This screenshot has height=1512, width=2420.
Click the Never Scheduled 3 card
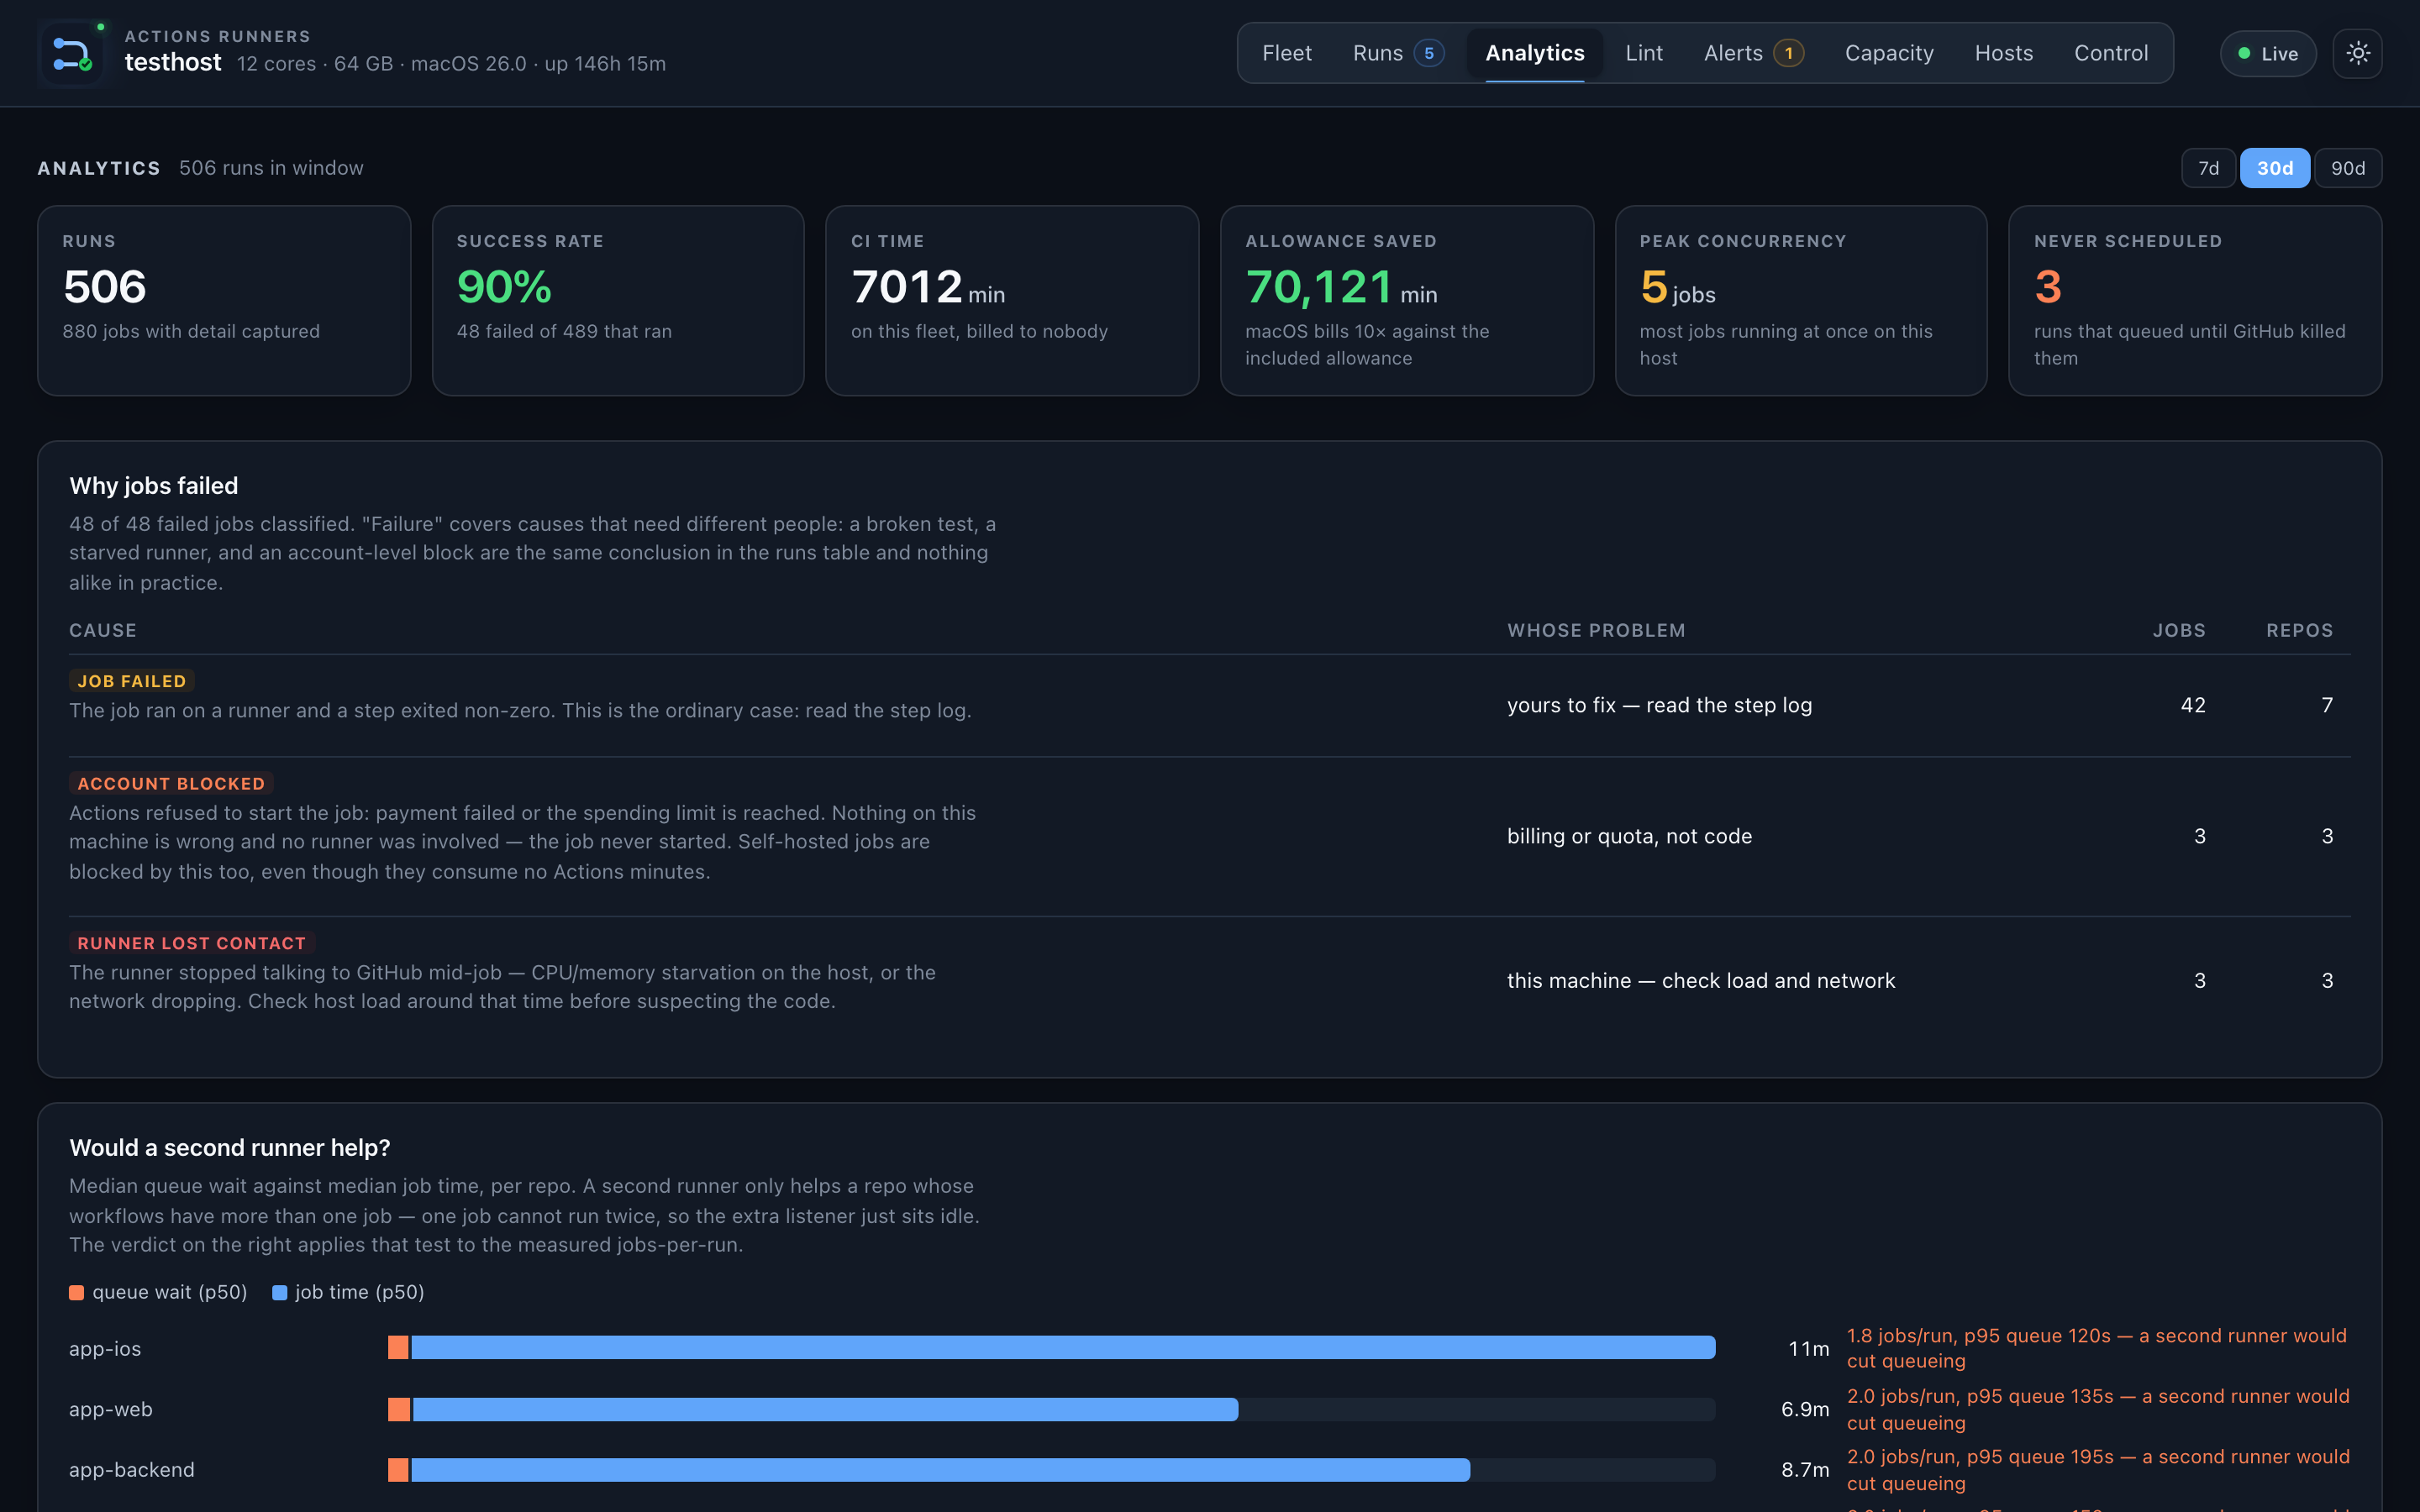pos(2195,300)
